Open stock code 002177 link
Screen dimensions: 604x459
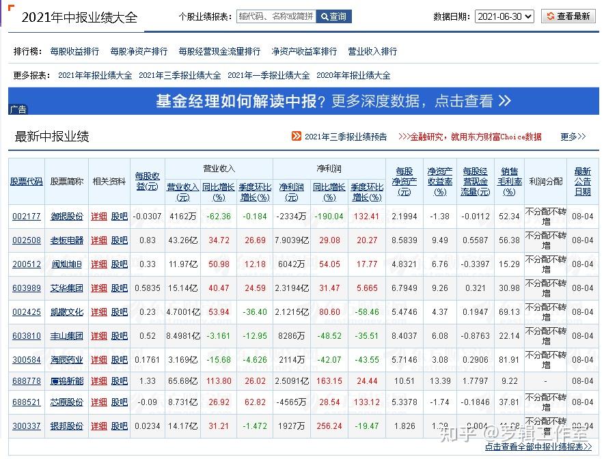pos(27,217)
